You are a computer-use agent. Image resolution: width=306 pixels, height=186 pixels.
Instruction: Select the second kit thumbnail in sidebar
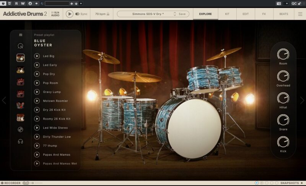(21, 70)
